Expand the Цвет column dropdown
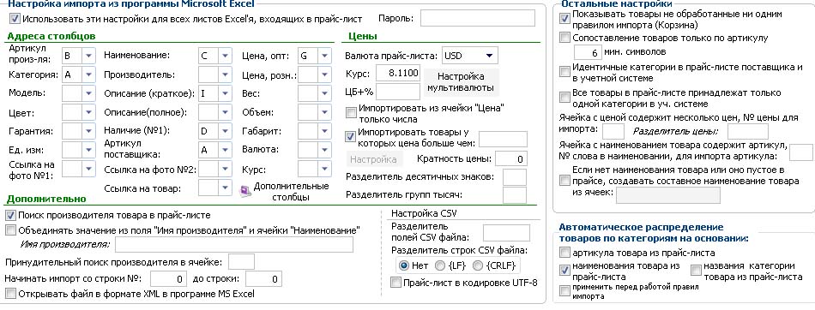 (x=89, y=113)
